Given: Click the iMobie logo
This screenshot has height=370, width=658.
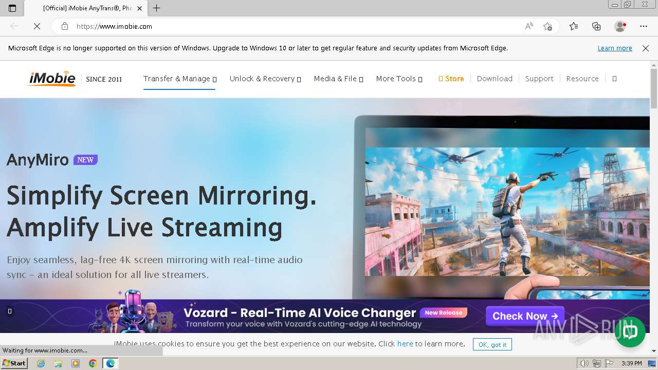Looking at the screenshot, I should pyautogui.click(x=52, y=79).
